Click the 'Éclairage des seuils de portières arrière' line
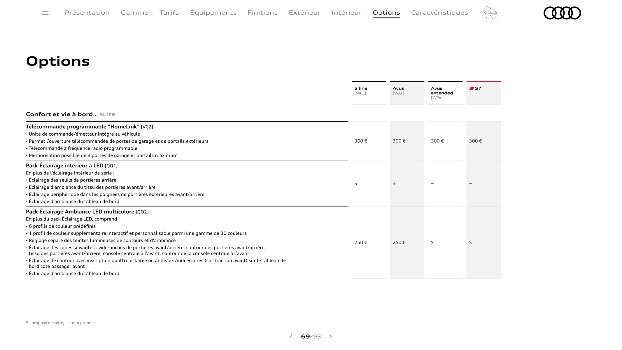The width and height of the screenshot is (622, 350). click(x=71, y=180)
